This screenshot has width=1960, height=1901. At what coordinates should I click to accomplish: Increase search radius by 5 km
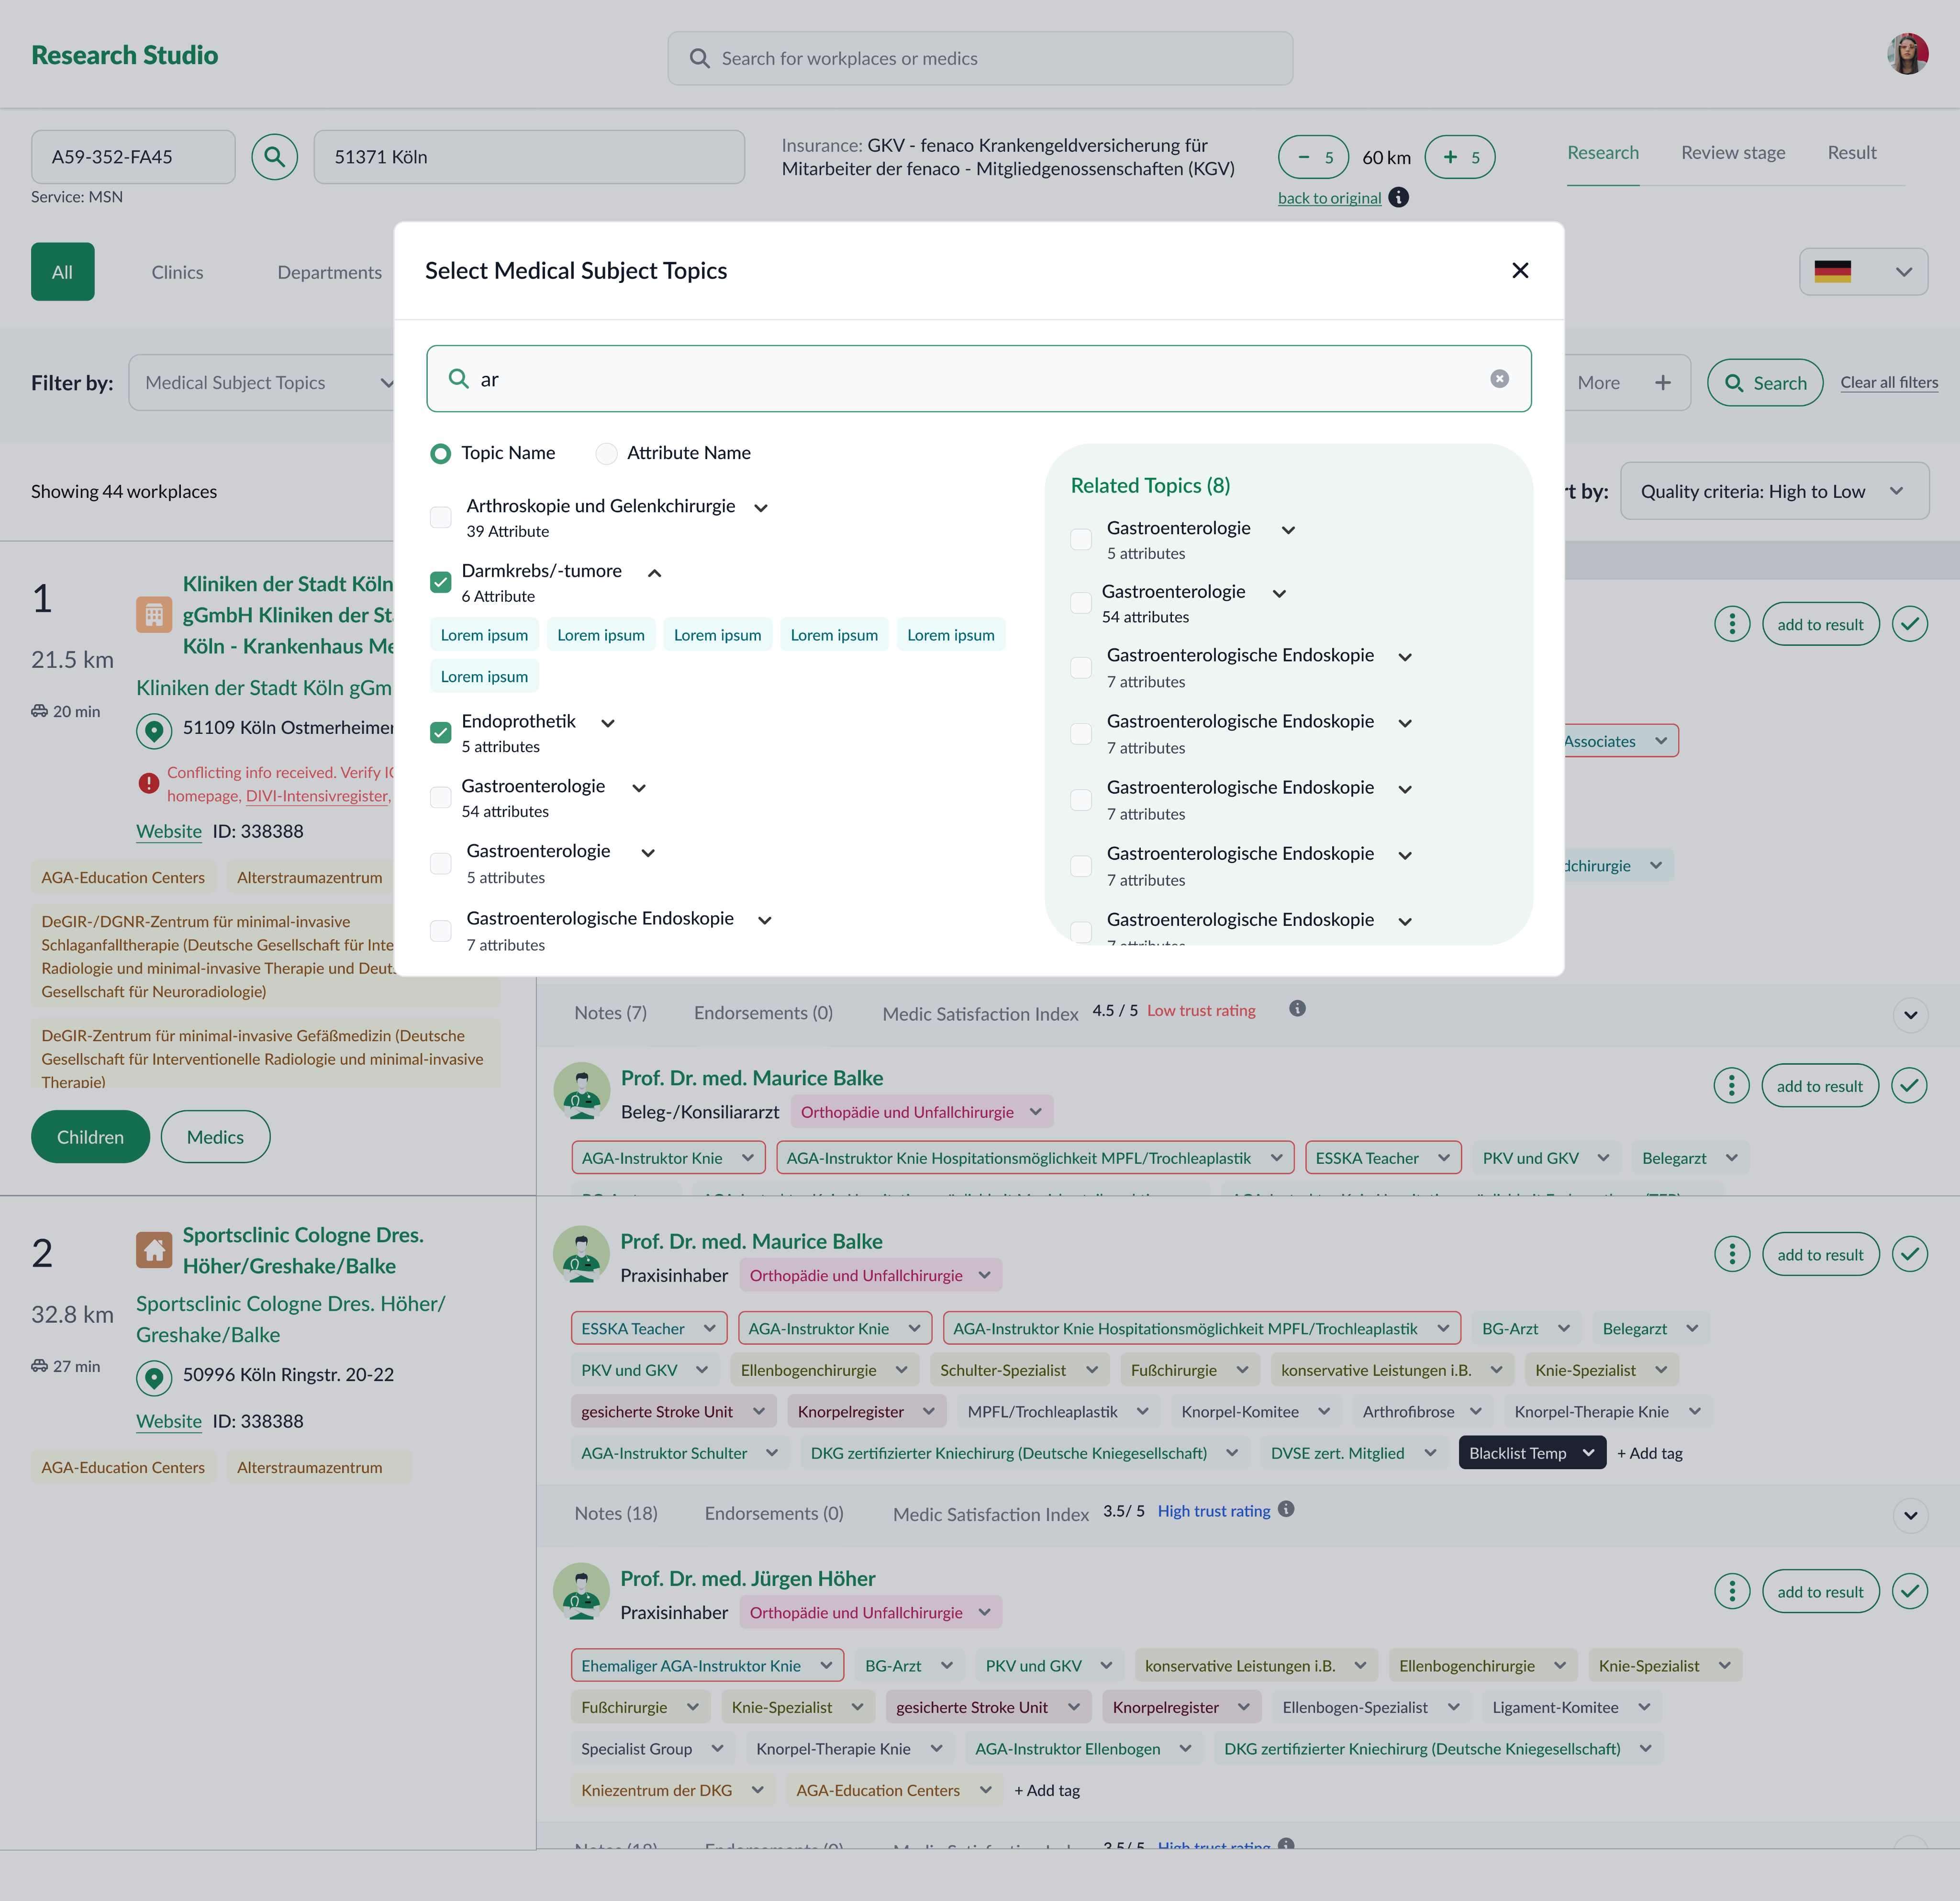point(1459,157)
